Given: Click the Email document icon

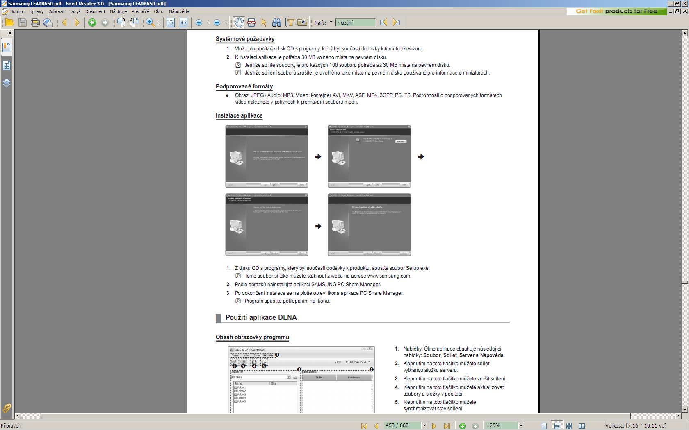Looking at the screenshot, I should pos(48,23).
